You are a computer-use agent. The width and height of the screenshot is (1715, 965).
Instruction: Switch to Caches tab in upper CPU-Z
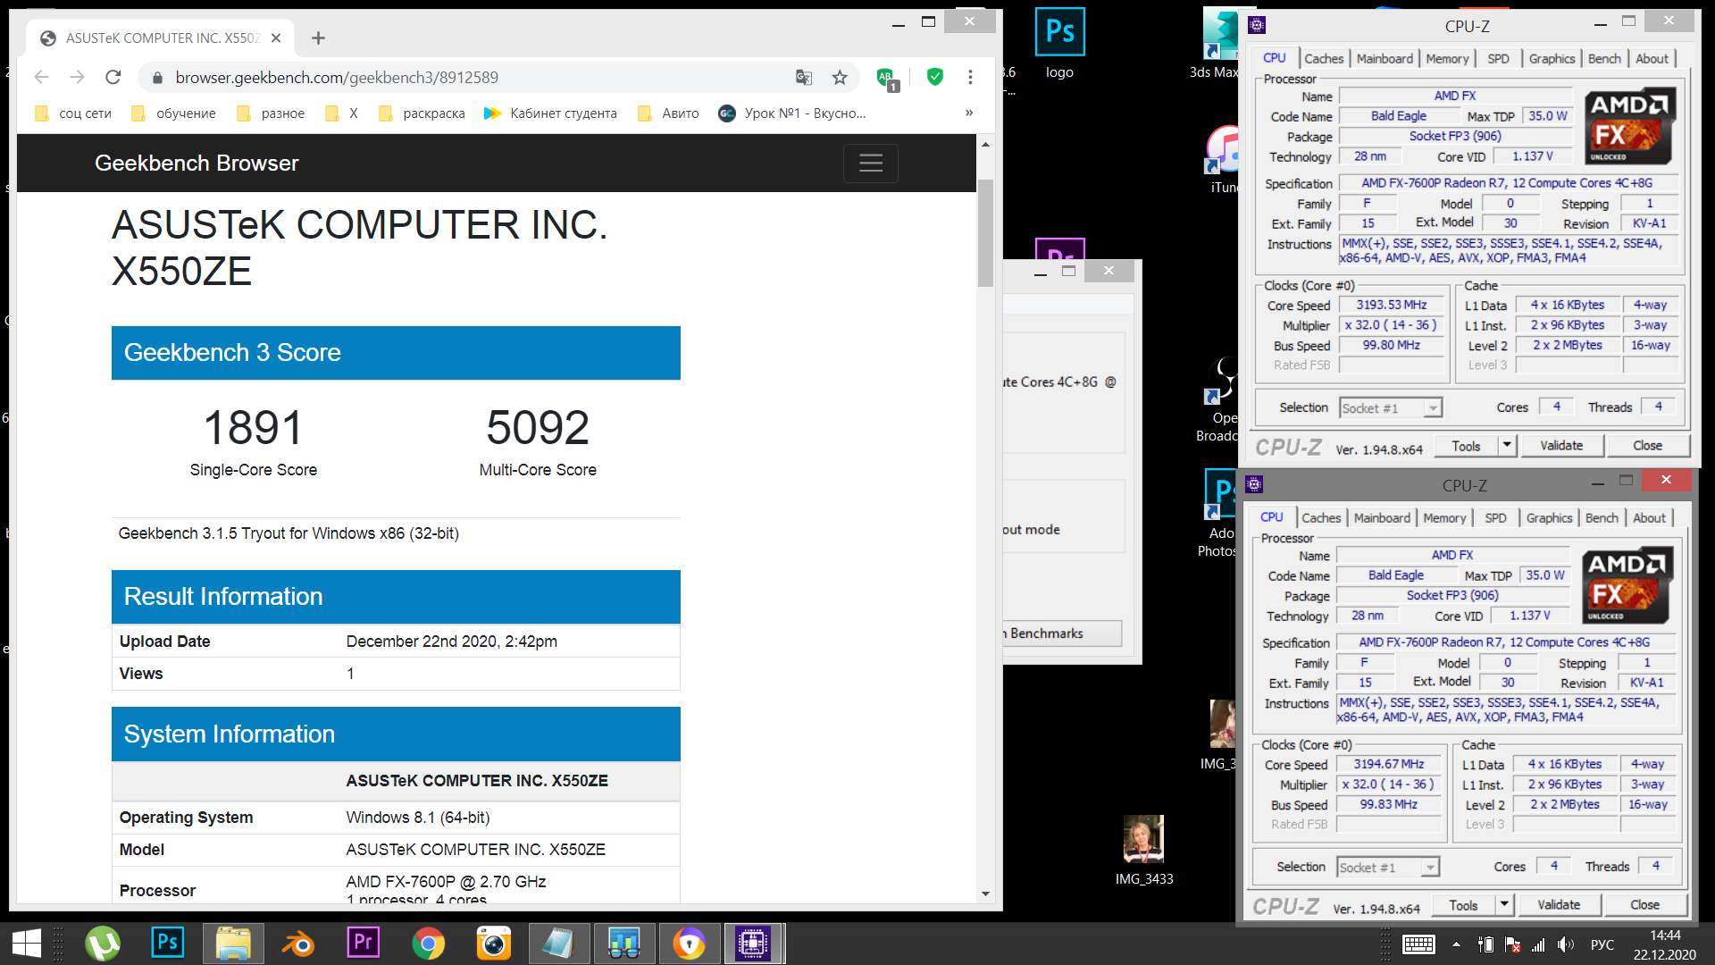click(1324, 58)
